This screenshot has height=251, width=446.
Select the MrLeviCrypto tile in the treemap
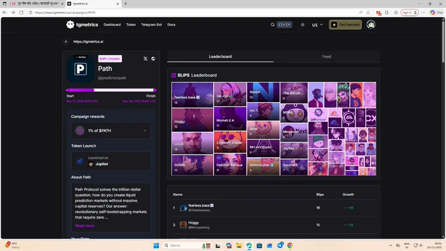point(263,148)
